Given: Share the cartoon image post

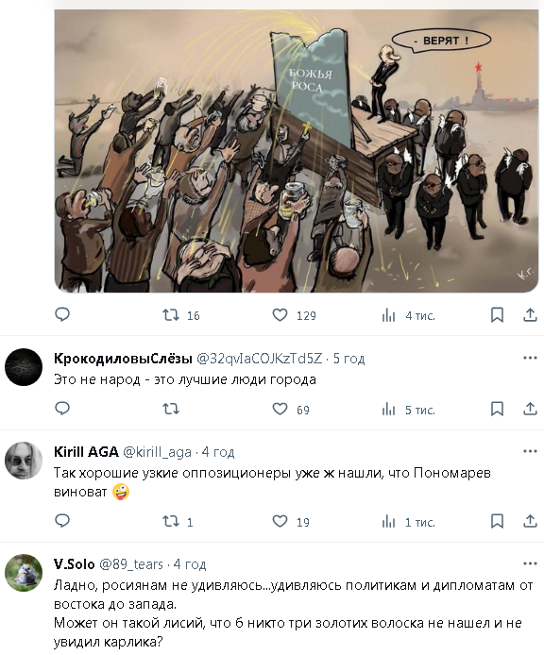Looking at the screenshot, I should [x=530, y=315].
